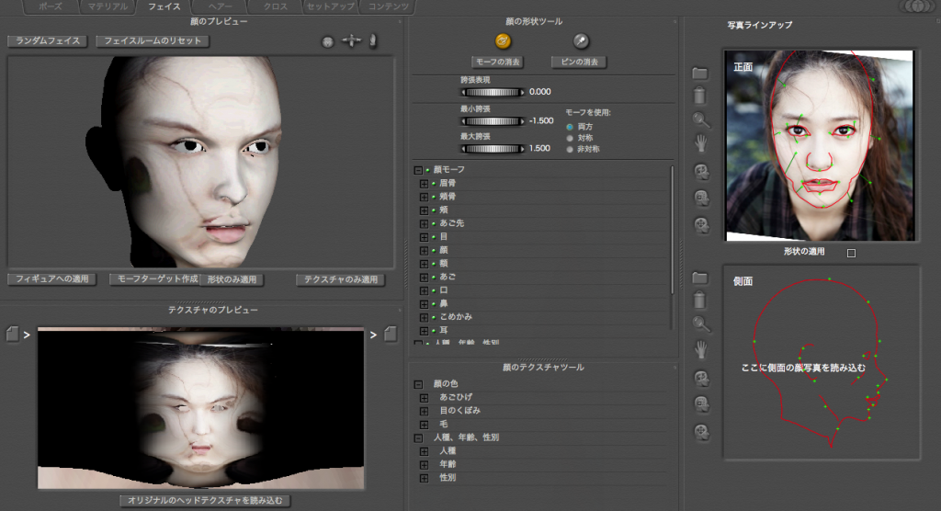Screen dimensions: 941x511
Task: Click bottom head-shaped icon beside front photo
Action: pyautogui.click(x=701, y=225)
